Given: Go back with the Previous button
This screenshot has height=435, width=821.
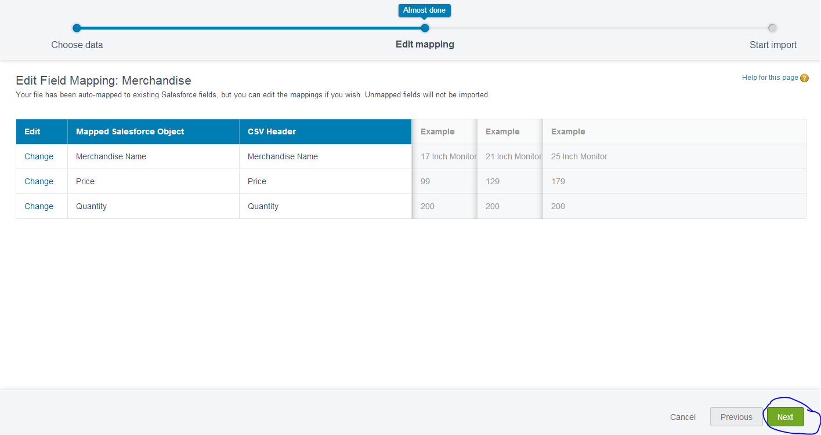Looking at the screenshot, I should pos(736,417).
